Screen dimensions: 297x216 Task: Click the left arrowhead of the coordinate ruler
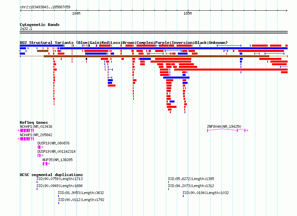[x=21, y=10]
